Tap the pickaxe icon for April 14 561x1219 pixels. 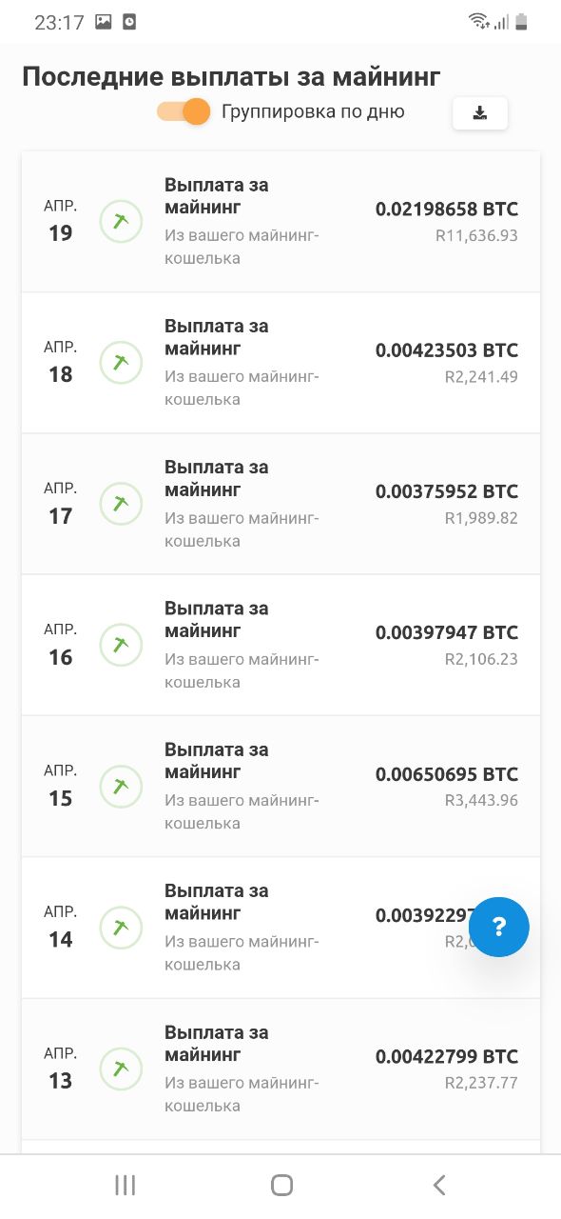pos(121,928)
